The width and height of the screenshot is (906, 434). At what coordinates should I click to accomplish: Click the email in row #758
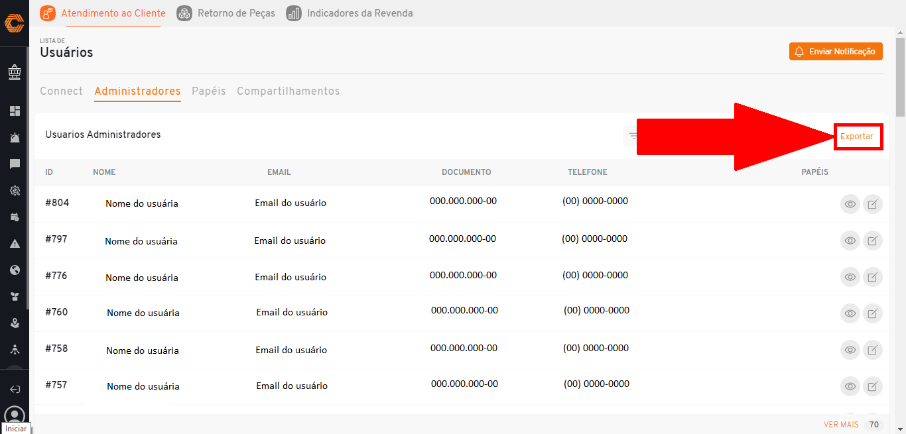(291, 350)
